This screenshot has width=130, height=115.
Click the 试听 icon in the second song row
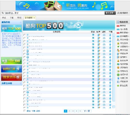(104, 38)
